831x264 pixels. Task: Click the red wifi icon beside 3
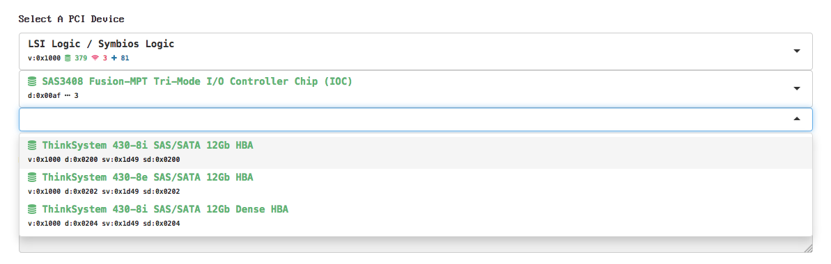[x=96, y=58]
